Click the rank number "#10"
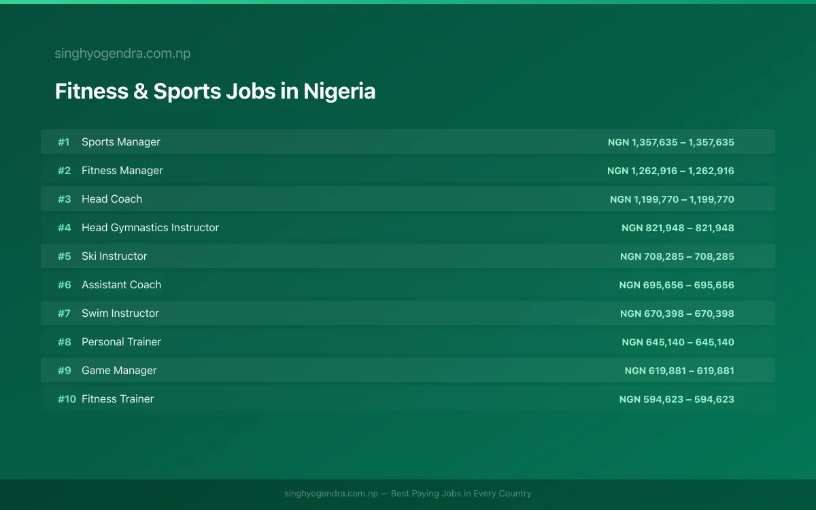The image size is (816, 510). coord(67,399)
